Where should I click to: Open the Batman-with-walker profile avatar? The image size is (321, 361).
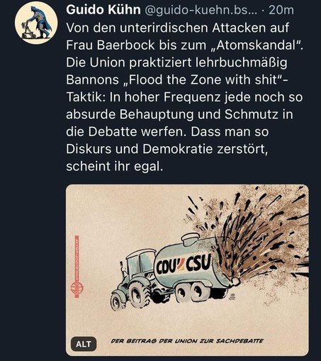click(x=36, y=23)
